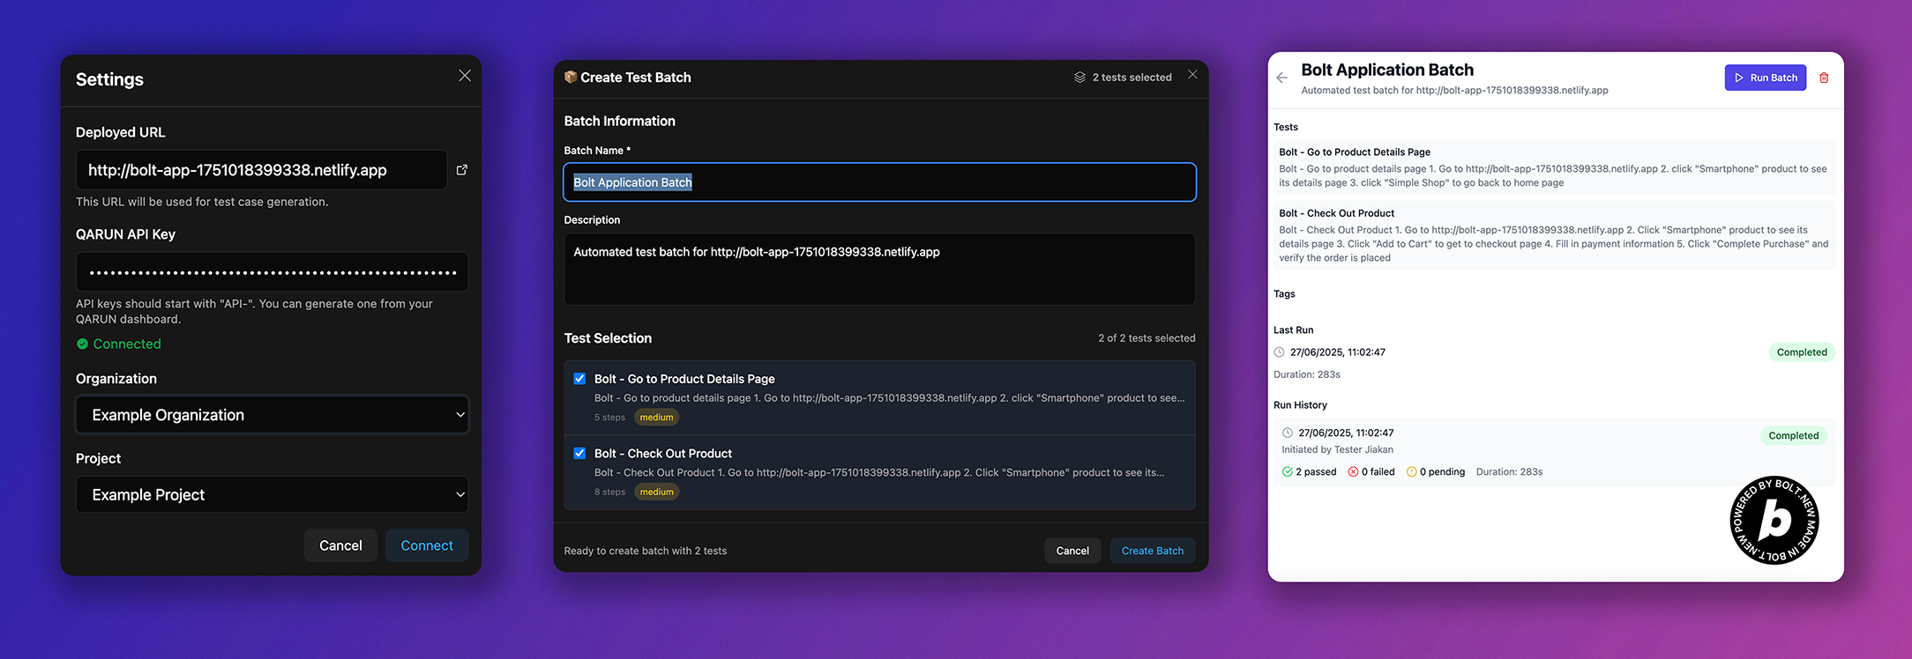
Task: Click the Create Batch button
Action: (x=1152, y=551)
